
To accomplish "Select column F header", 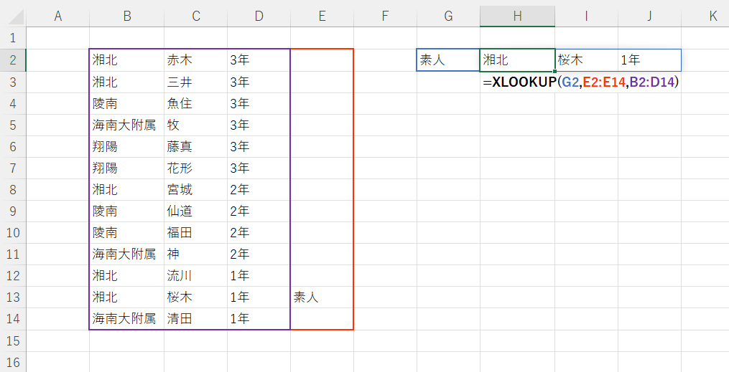I will pyautogui.click(x=385, y=16).
